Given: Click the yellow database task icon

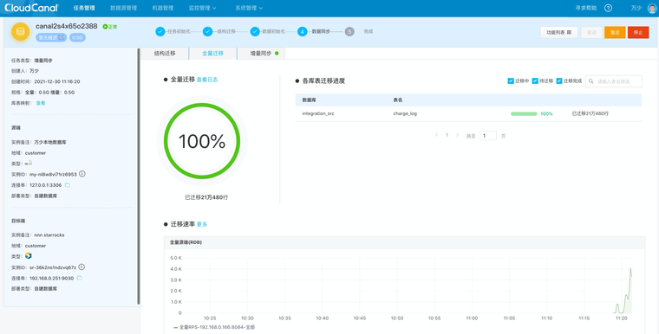Looking at the screenshot, I should pos(20,32).
